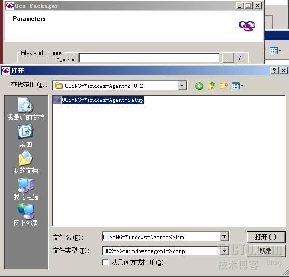Expand the 文件类型 dropdown arrow
The height and width of the screenshot is (277, 289).
225,251
